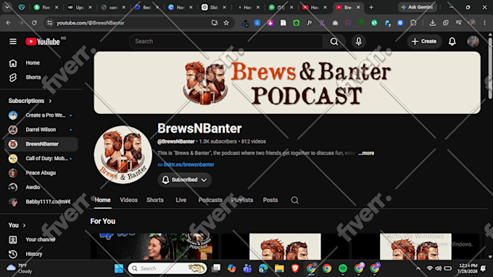Open volume control in system tray
This screenshot has width=493, height=277.
coord(439,268)
